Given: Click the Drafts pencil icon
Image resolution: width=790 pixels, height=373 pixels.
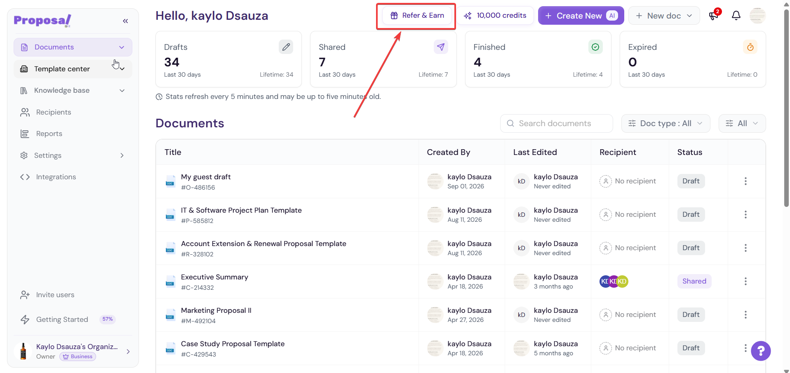Looking at the screenshot, I should tap(286, 47).
